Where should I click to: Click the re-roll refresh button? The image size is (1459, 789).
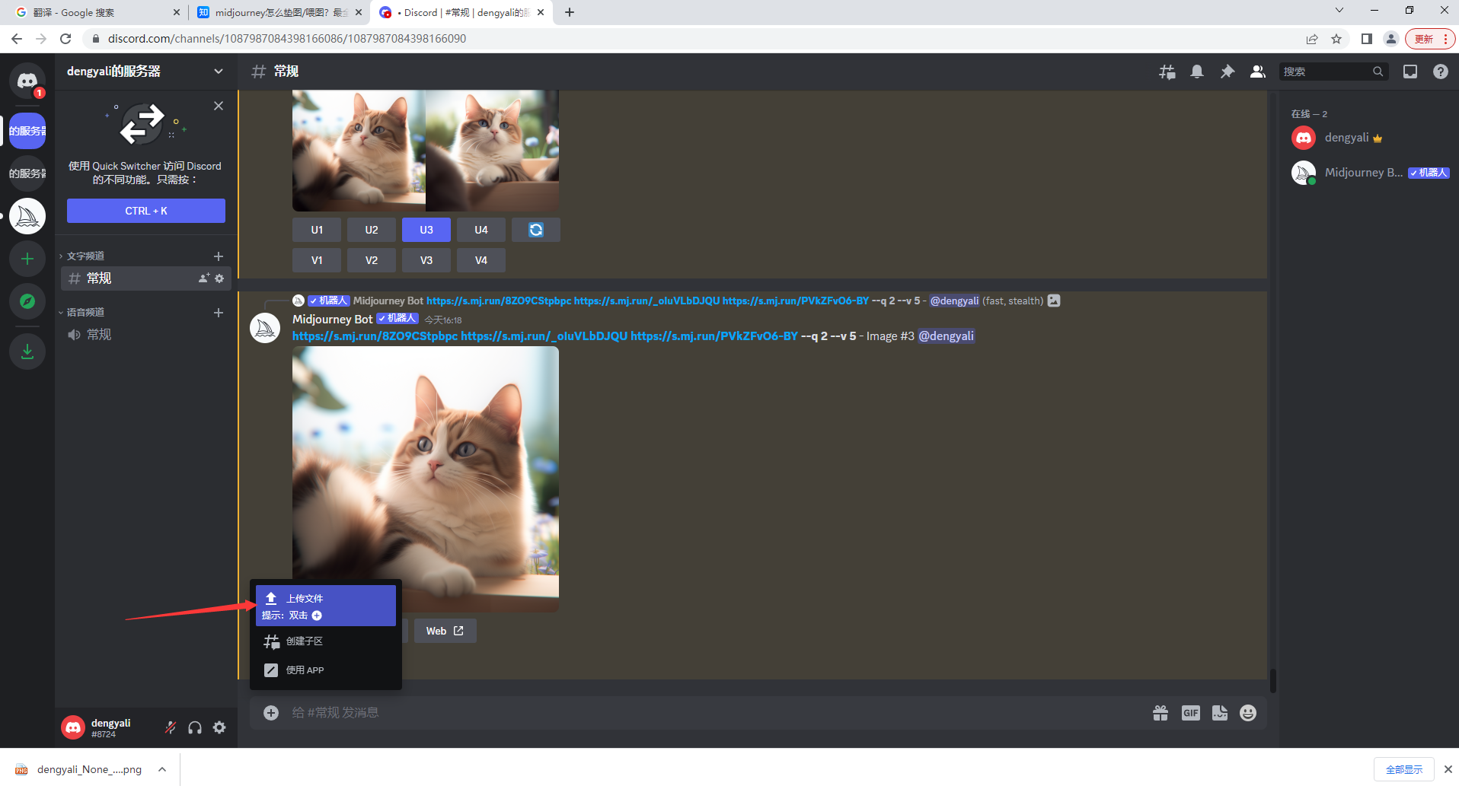(536, 230)
